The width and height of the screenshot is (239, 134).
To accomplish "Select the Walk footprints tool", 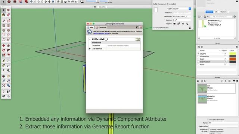I will click(x=8, y=92).
